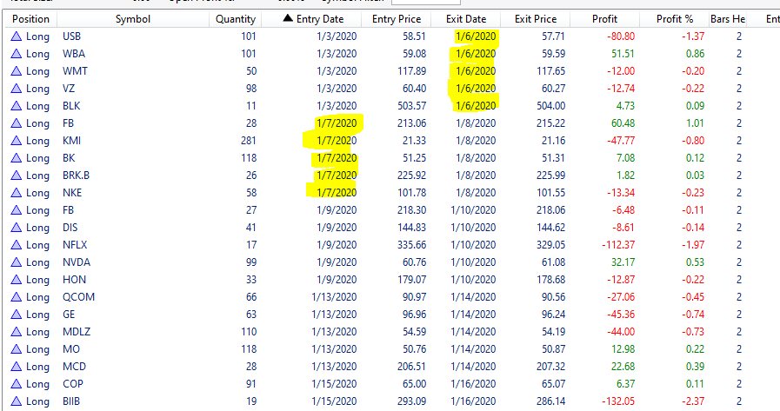780x411 pixels.
Task: Select the Long position icon for KMI
Action: 16,141
